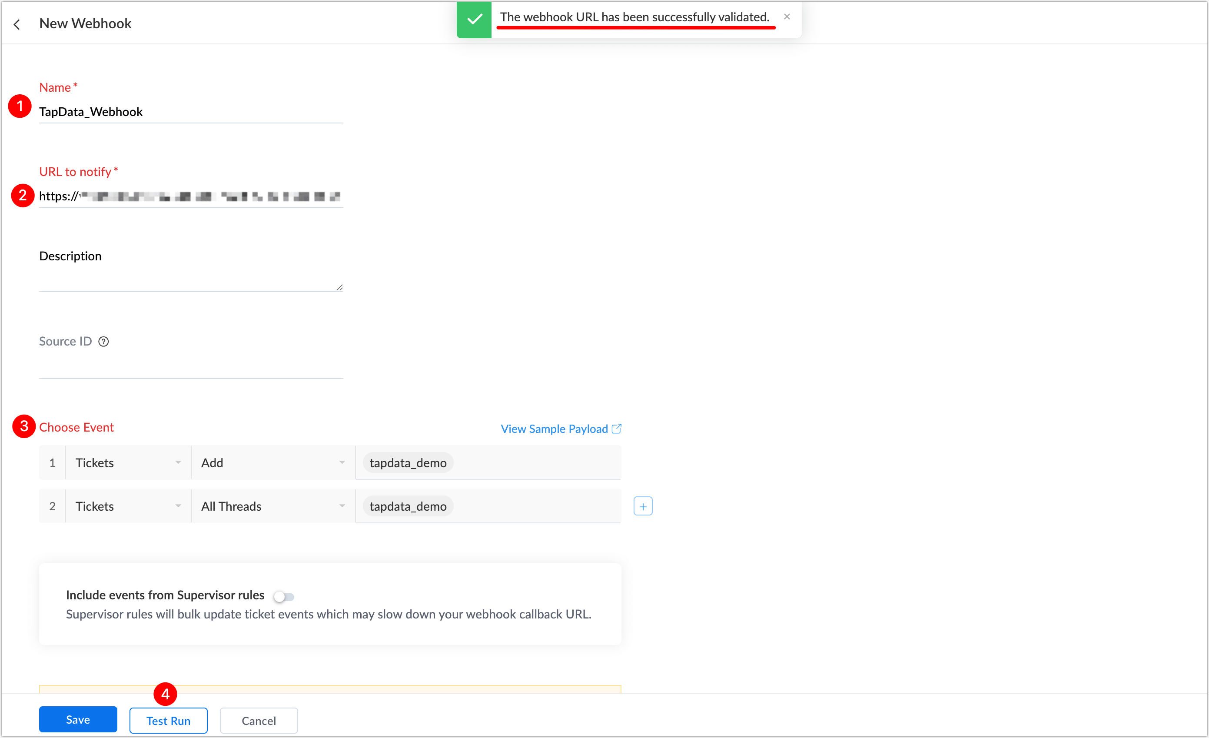Run a Test Run of the webhook
This screenshot has height=738, width=1209.
click(x=168, y=720)
